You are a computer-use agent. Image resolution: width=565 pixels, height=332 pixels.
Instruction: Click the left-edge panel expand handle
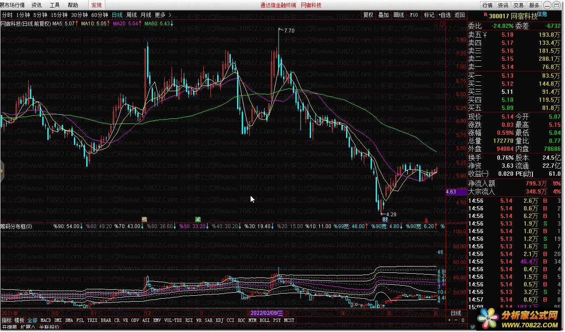pos(2,171)
